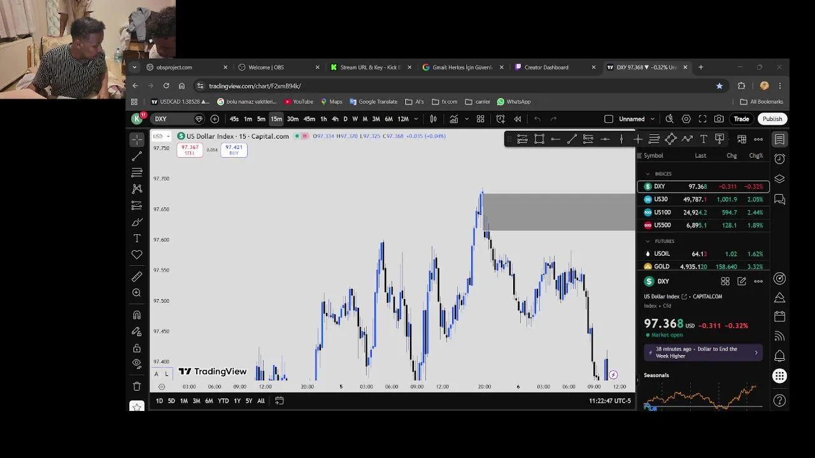
Task: Select the brush drawing tool
Action: point(137,222)
